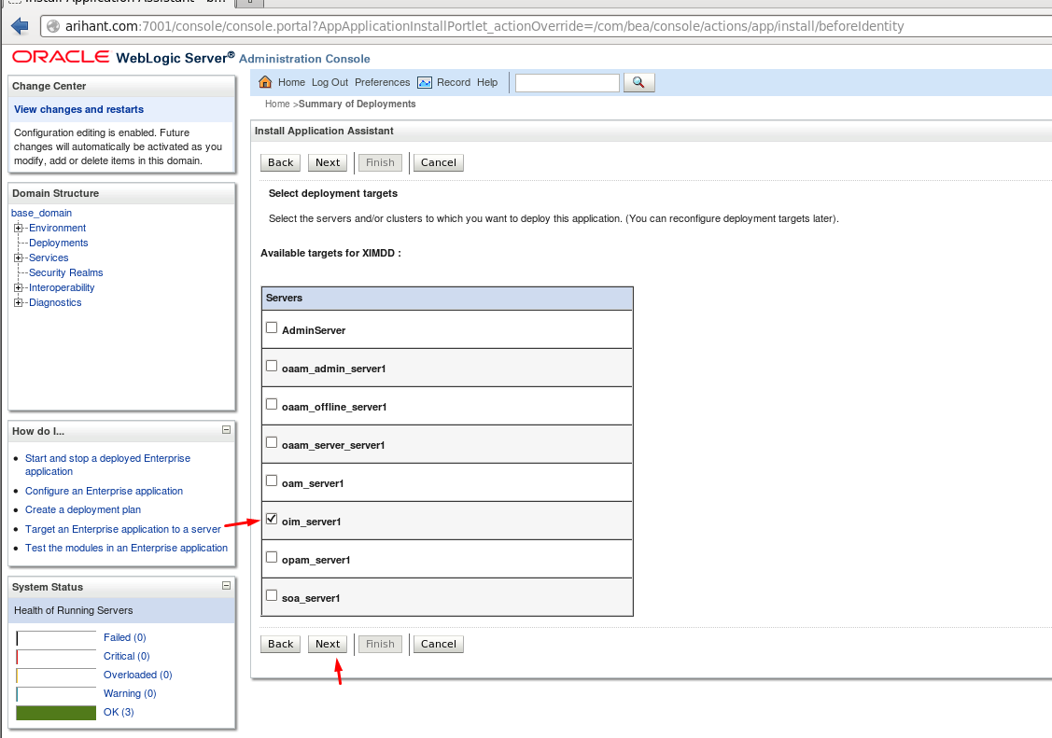This screenshot has width=1052, height=738.
Task: Expand the Environment tree node
Action: click(x=18, y=228)
